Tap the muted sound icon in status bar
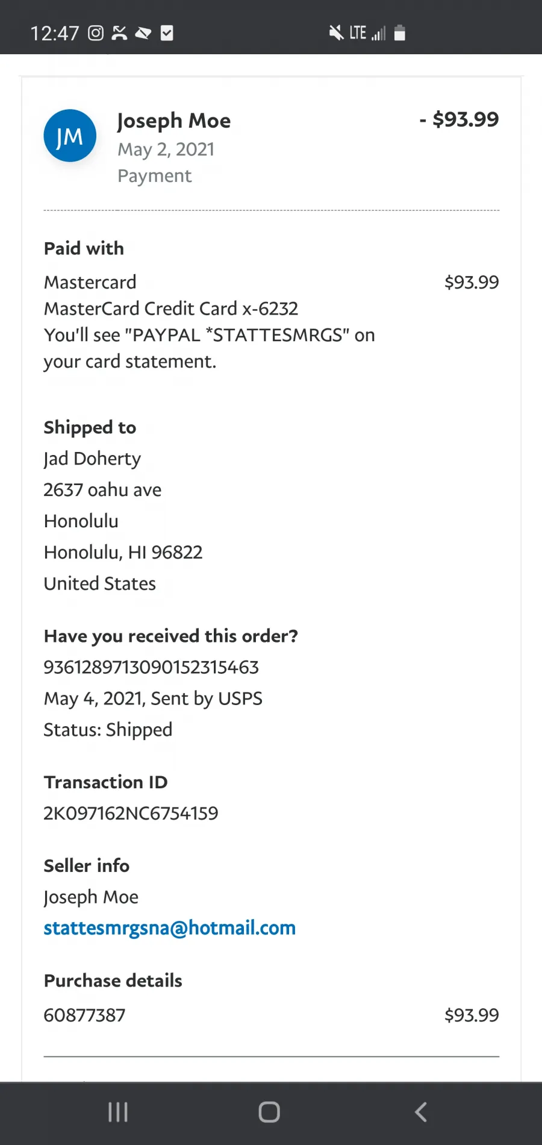 (x=336, y=33)
